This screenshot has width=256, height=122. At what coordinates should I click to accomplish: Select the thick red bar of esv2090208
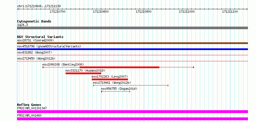[119, 67]
